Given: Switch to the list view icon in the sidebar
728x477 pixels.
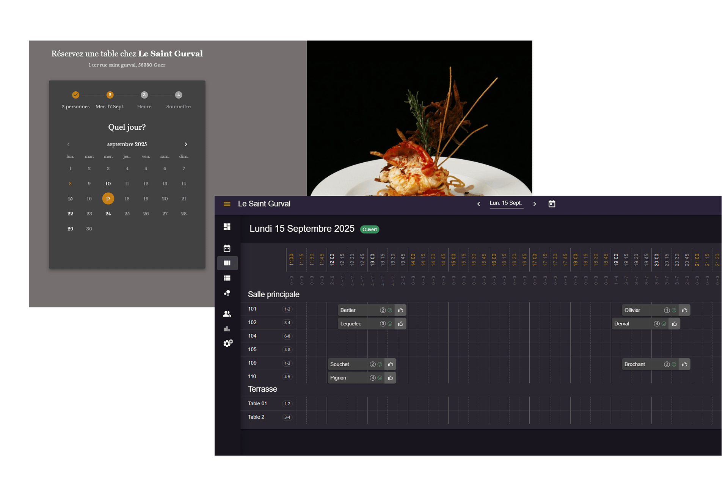Looking at the screenshot, I should tap(227, 278).
